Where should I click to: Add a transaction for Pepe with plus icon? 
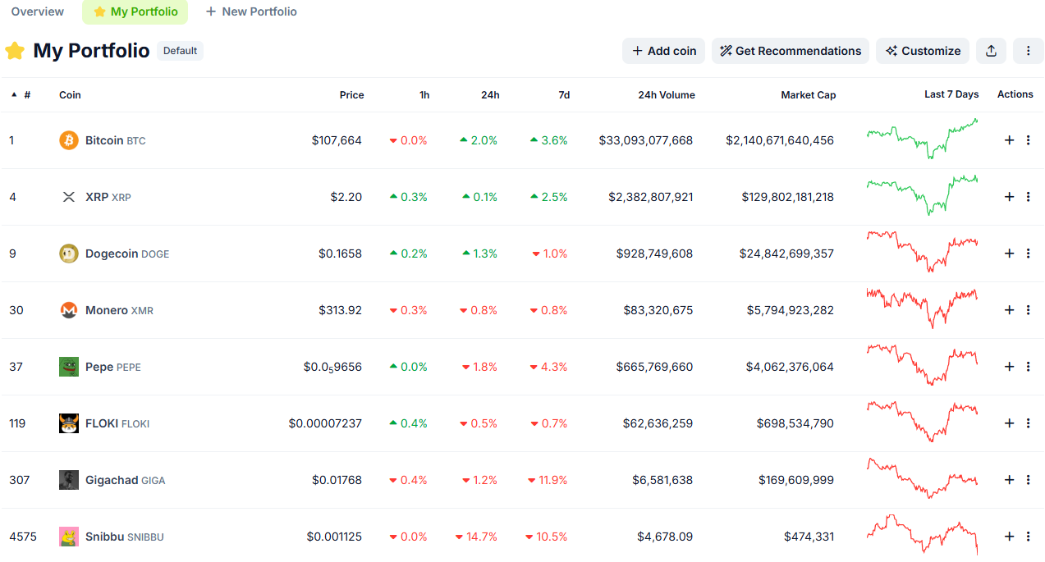1010,367
